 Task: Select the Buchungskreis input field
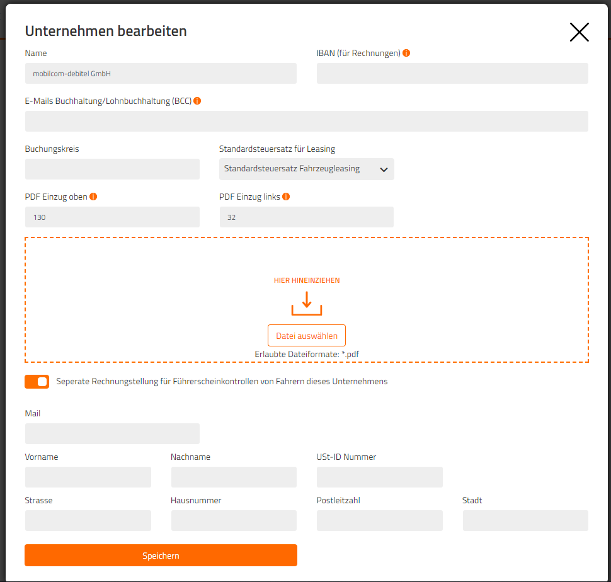(112, 169)
